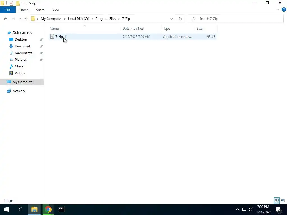The height and width of the screenshot is (215, 287).
Task: Refresh the 7-Zip folder
Action: pyautogui.click(x=180, y=19)
